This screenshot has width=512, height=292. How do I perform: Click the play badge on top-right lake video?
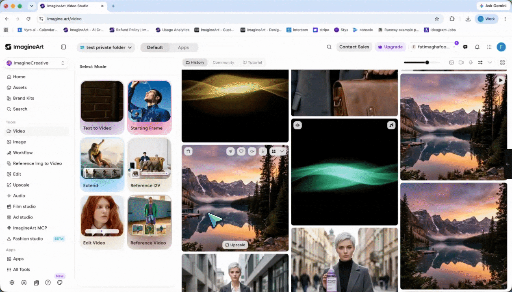501,80
